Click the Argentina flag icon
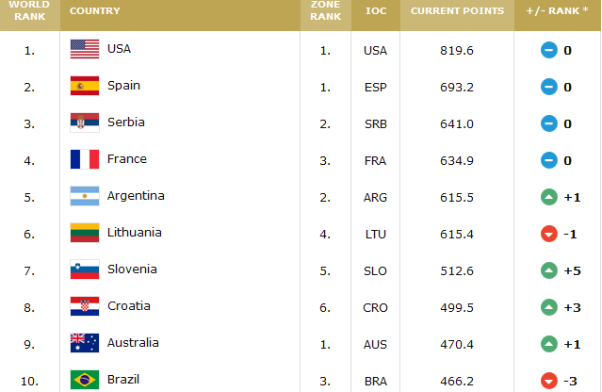This screenshot has height=392, width=602. [85, 196]
